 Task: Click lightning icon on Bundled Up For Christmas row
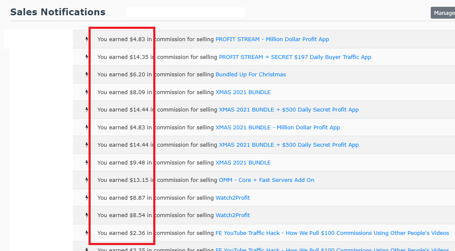click(87, 74)
